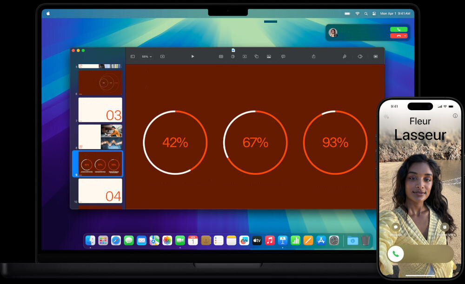This screenshot has height=284, width=465.
Task: Open Keynote from the Dock
Action: coord(283,240)
